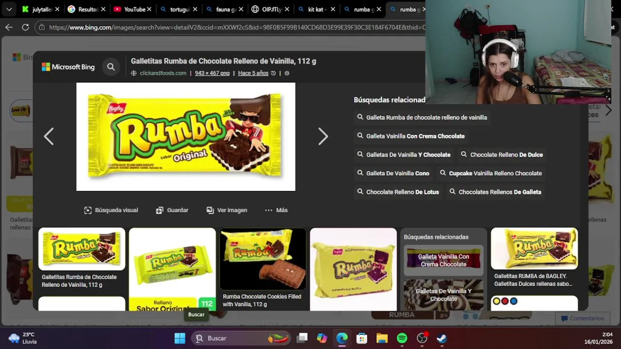621x349 pixels.
Task: Switch to kit kat search tab
Action: tap(313, 9)
